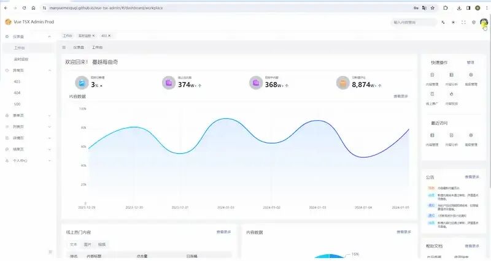The height and width of the screenshot is (261, 491).
Task: Open 内容分析 under 最近访问
Action: coord(451,139)
